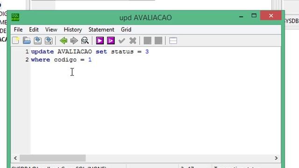Viewport: 299px width, 168px height.
Task: Commit transaction with the checkmark icon
Action: click(x=121, y=41)
